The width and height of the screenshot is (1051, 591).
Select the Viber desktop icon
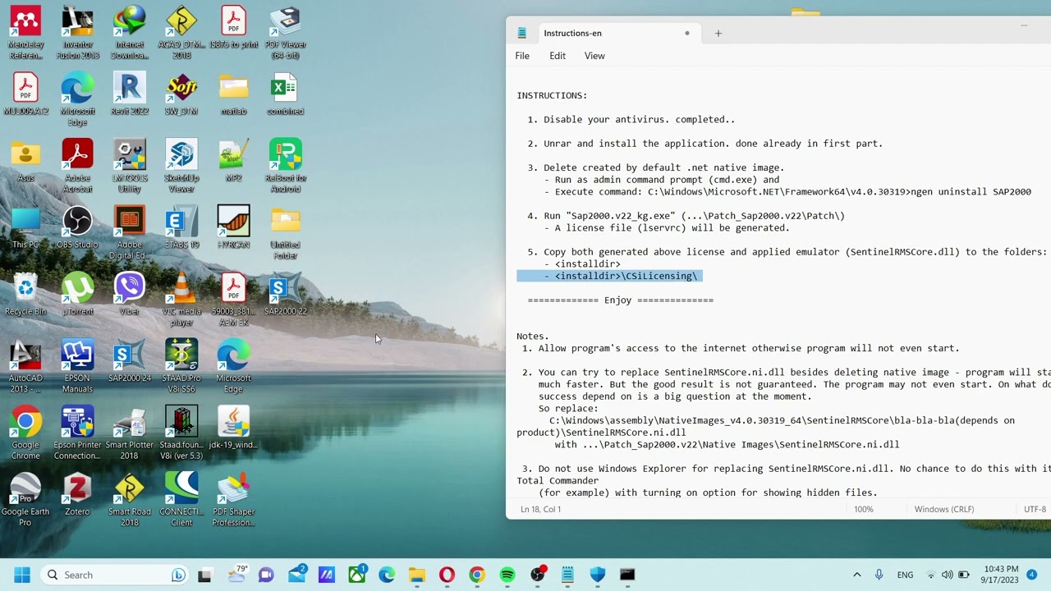(x=130, y=294)
